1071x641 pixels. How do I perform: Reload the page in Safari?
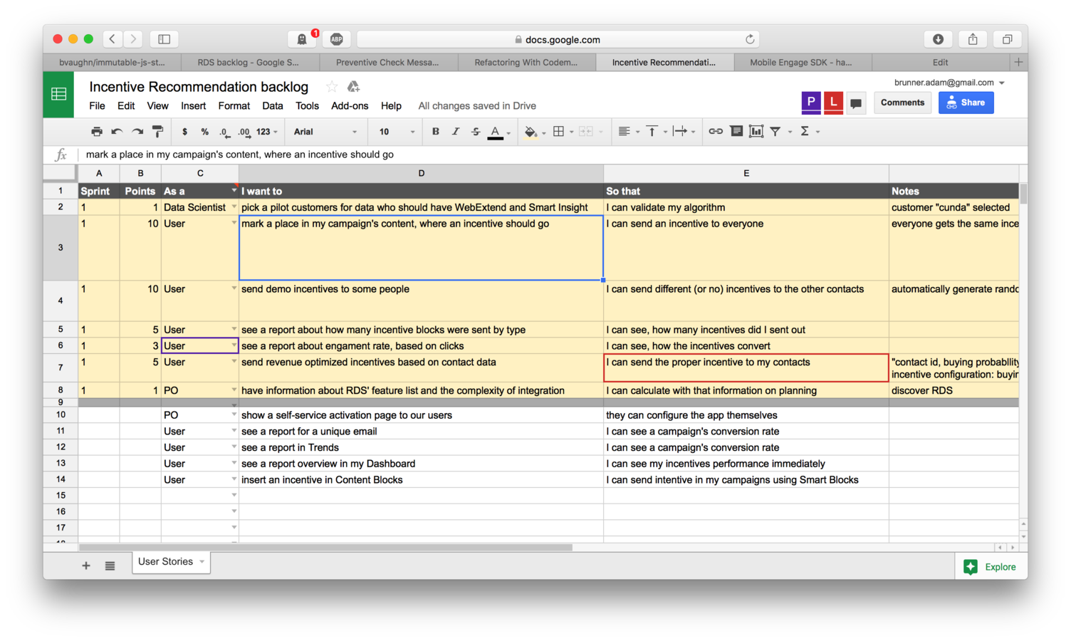point(750,39)
